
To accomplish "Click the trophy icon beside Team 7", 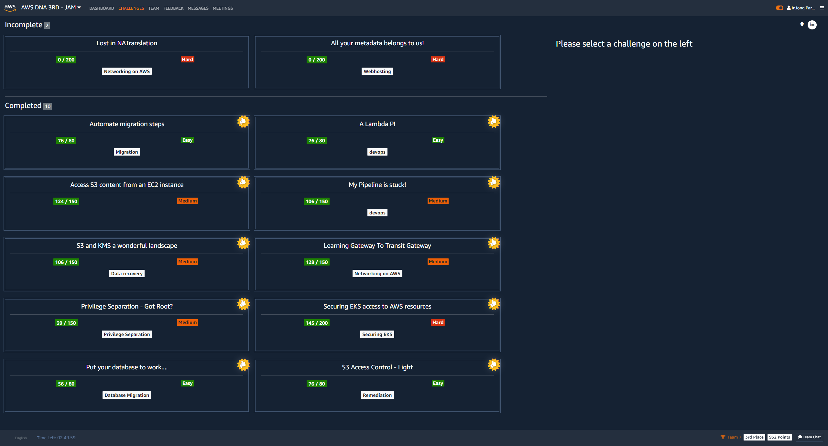I will click(723, 437).
